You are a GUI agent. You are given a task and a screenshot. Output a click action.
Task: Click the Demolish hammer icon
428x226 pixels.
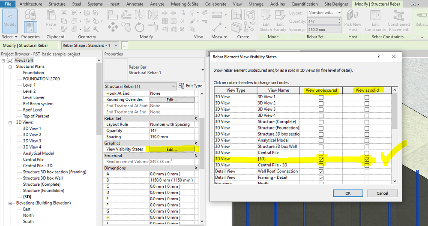point(96,29)
